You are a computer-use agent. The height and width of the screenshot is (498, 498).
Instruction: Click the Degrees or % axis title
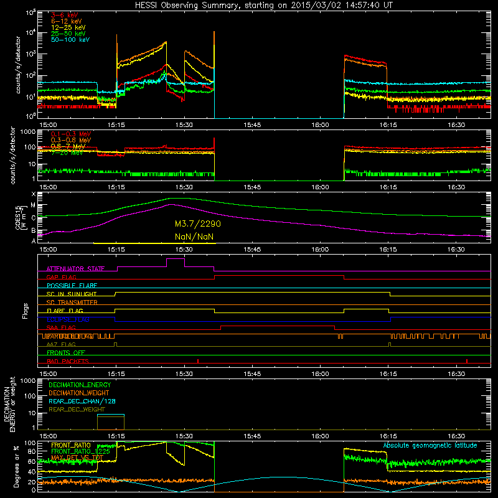[16, 466]
